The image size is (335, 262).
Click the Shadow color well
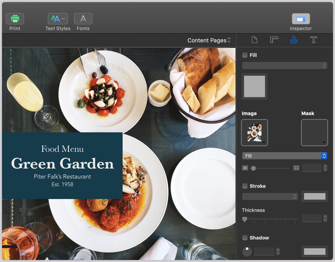(315, 251)
